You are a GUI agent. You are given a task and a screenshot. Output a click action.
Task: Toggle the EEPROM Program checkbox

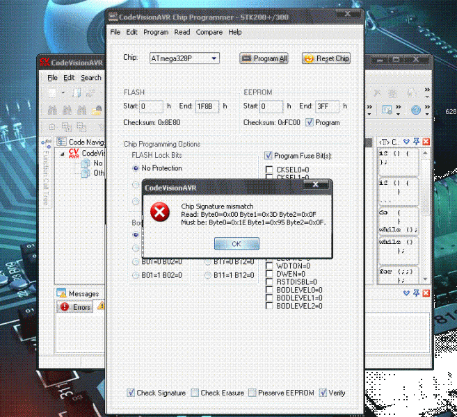click(310, 122)
